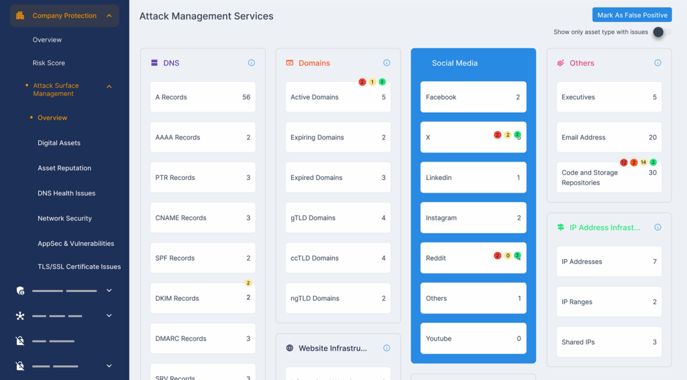Click the red badge on Active Domains
Screen dimensions: 687x380
pyautogui.click(x=362, y=82)
